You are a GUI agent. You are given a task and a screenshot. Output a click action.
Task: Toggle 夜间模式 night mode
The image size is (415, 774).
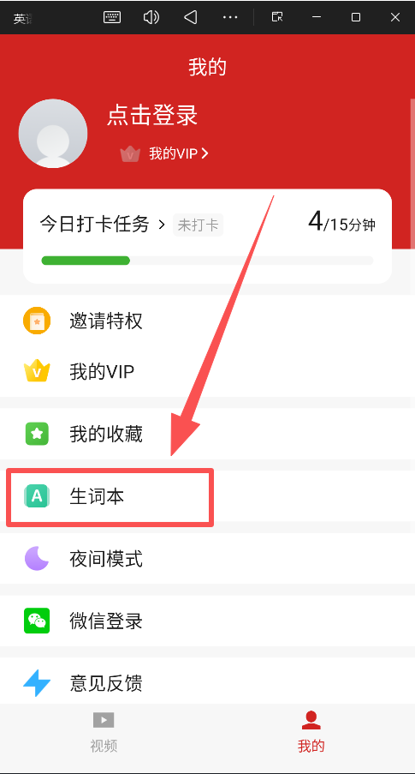click(x=207, y=559)
